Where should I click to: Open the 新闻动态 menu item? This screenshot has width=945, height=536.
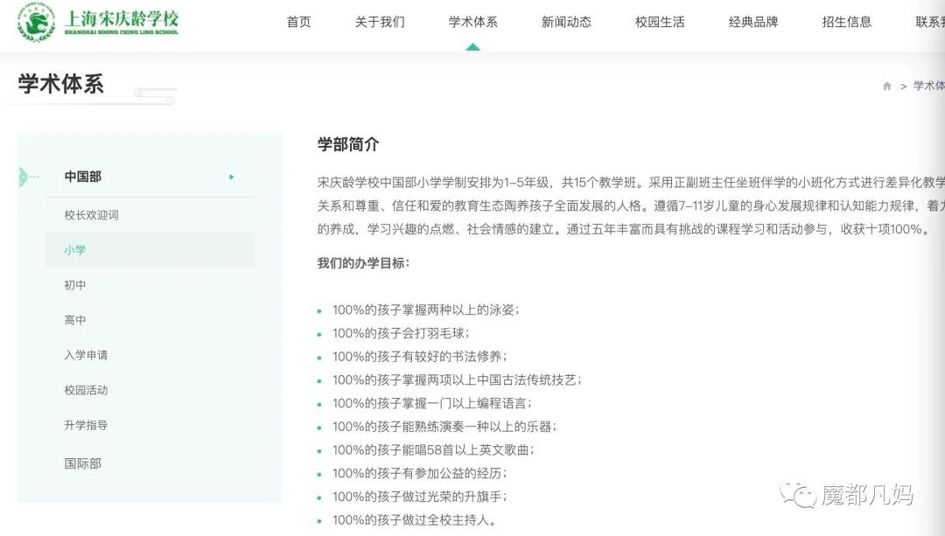566,22
